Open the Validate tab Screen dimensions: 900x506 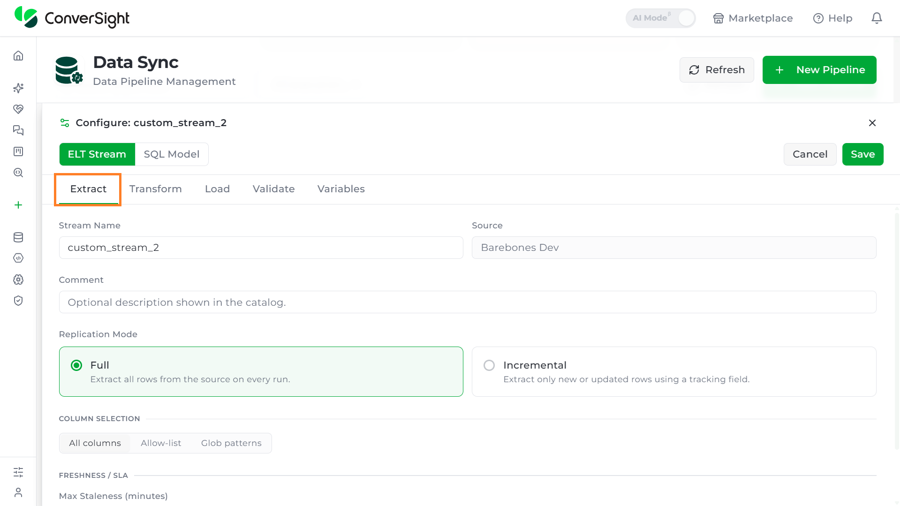(274, 189)
